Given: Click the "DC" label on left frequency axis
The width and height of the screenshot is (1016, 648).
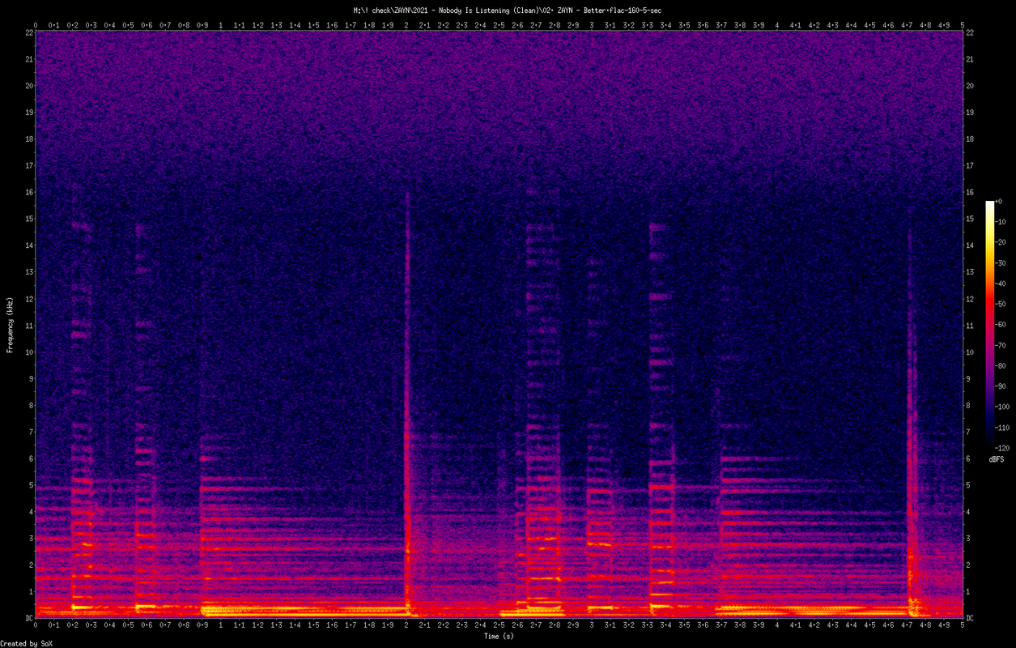Looking at the screenshot, I should pos(28,618).
